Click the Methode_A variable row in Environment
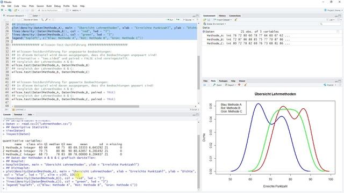The height and width of the screenshot is (193, 344). (x=271, y=35)
